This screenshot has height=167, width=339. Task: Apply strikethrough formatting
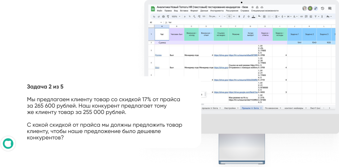(x=249, y=16)
